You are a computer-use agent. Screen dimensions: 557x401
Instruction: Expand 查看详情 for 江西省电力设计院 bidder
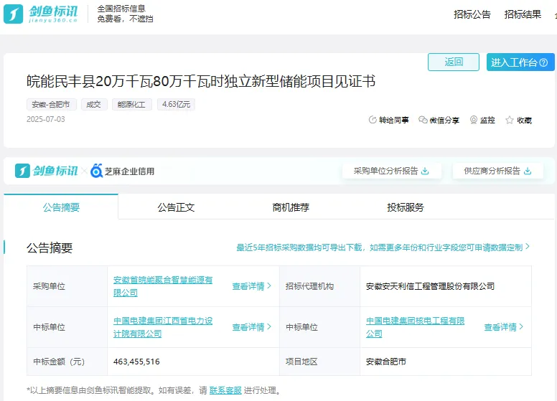point(251,327)
